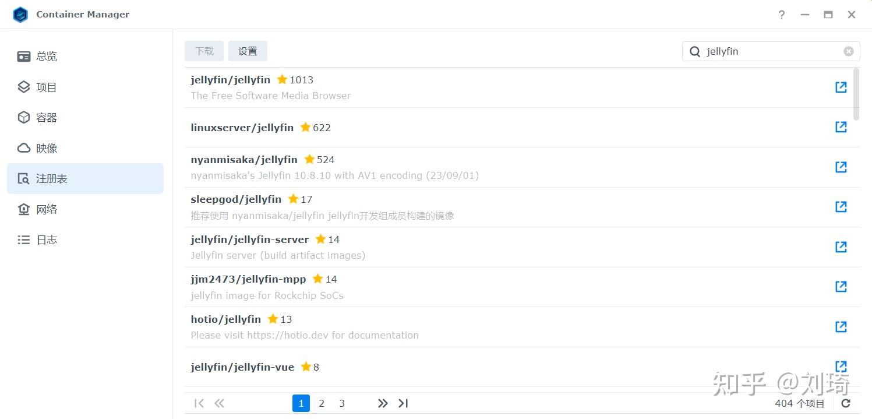
Task: Click the 下载 download button
Action: 204,51
